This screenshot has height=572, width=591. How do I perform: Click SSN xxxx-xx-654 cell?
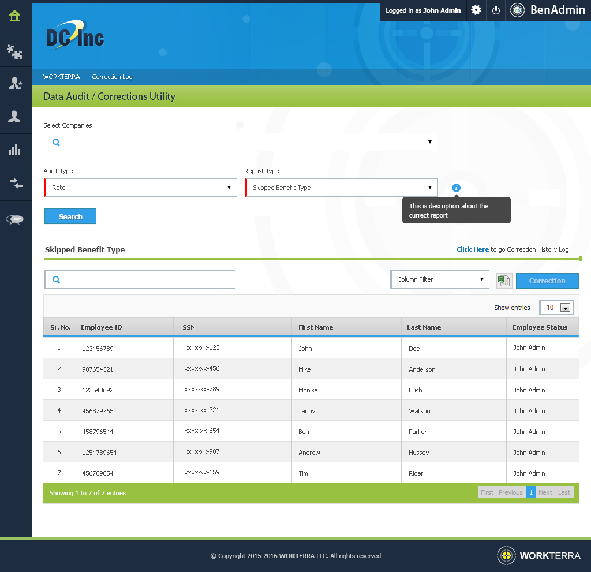pyautogui.click(x=233, y=431)
